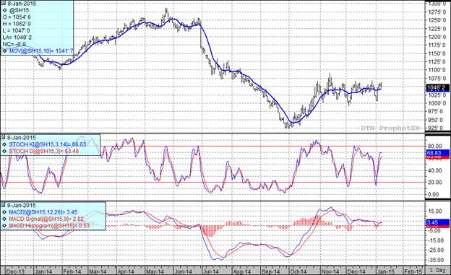
Task: Click the Mar-14 label on time axis
Action: coord(98,271)
